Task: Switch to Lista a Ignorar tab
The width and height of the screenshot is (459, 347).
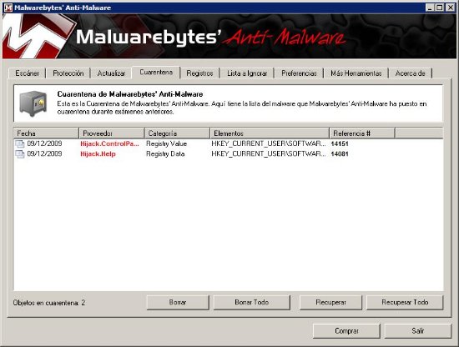Action: click(247, 73)
